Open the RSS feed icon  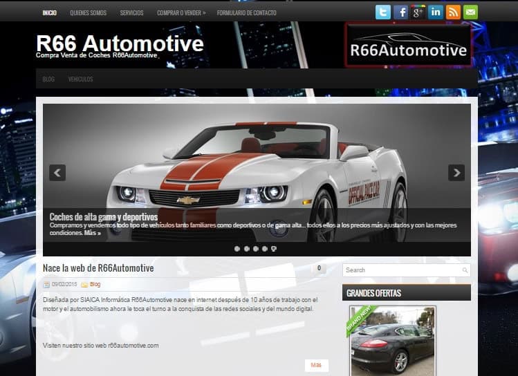tap(453, 12)
